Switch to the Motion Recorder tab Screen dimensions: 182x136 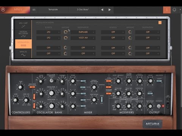pyautogui.click(x=23, y=34)
